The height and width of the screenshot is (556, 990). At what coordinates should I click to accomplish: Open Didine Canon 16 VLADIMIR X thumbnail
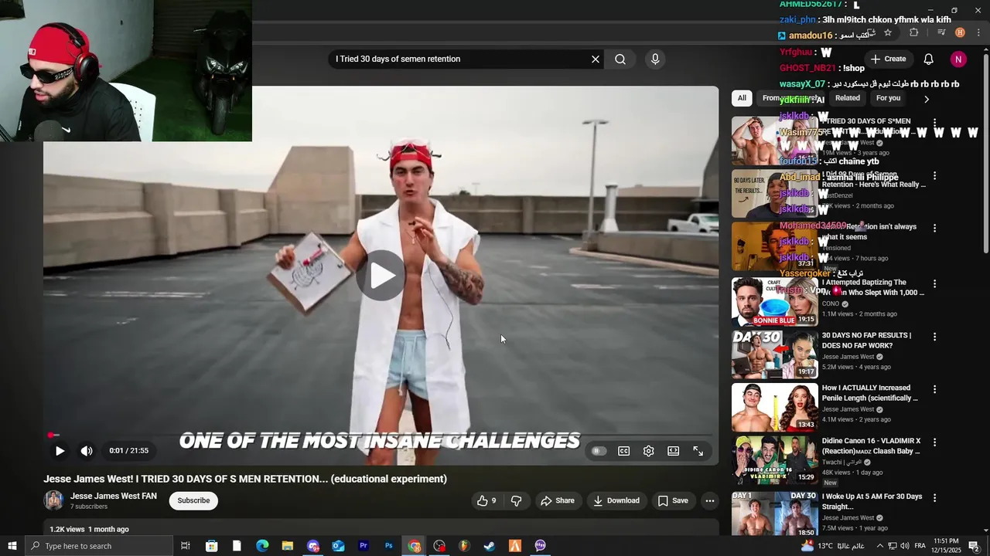(774, 460)
